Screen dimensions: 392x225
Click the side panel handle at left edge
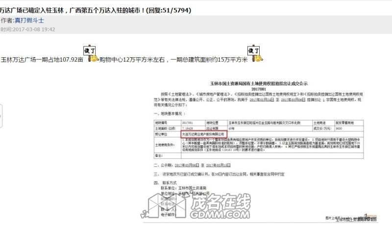pyautogui.click(x=1, y=116)
